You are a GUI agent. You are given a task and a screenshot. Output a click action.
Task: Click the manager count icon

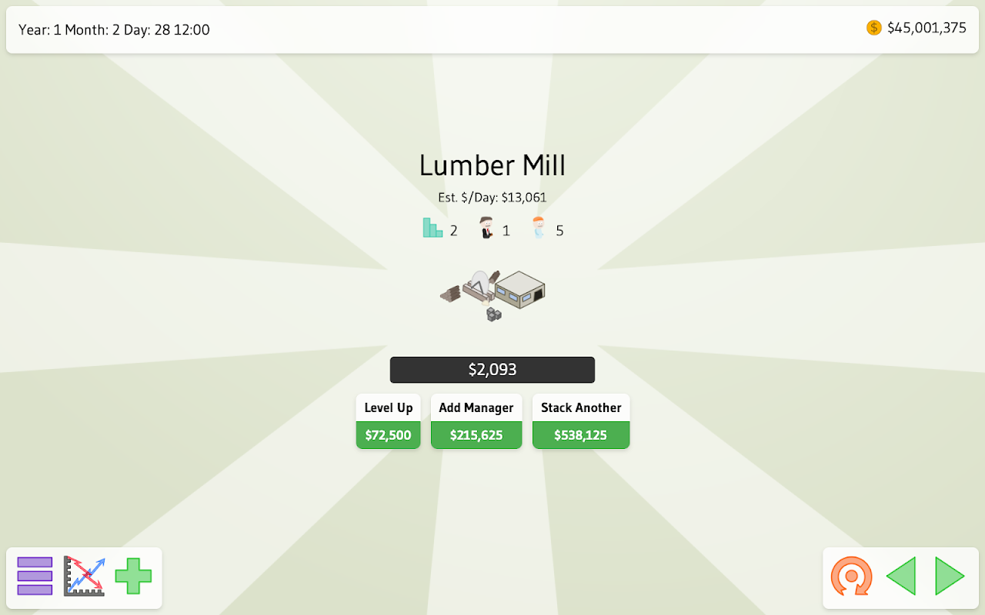click(486, 228)
